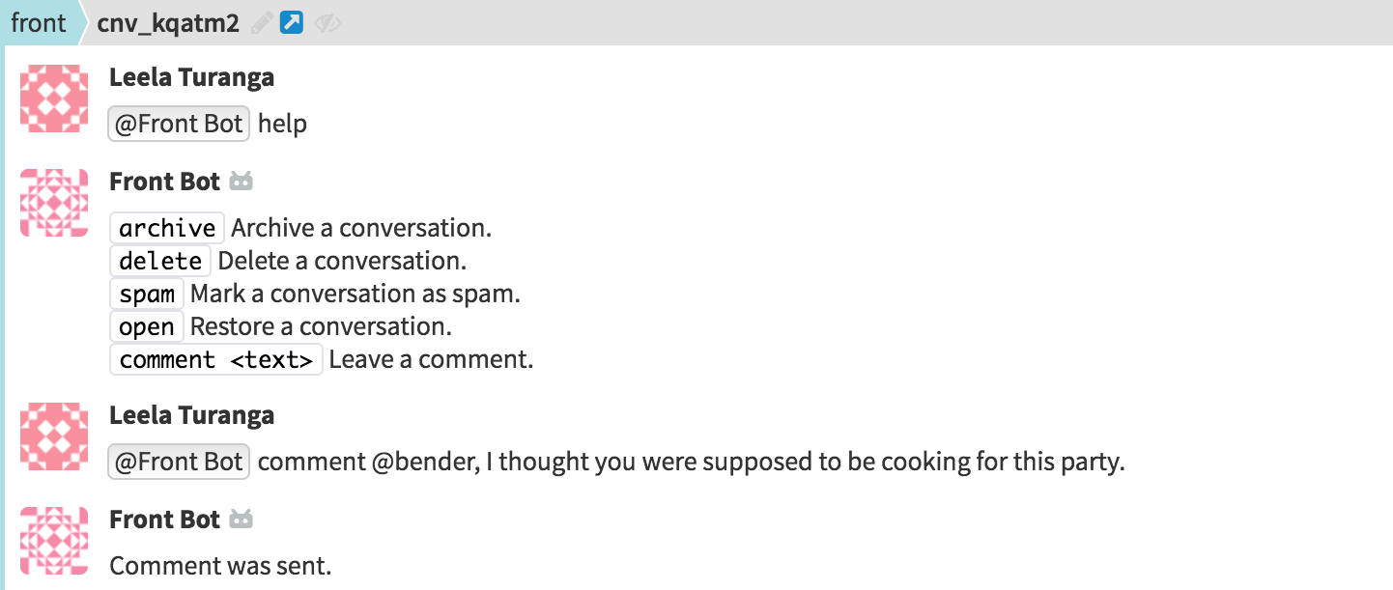Click Front Bot's avatar beside the command list
Image resolution: width=1393 pixels, height=590 pixels.
tap(55, 203)
